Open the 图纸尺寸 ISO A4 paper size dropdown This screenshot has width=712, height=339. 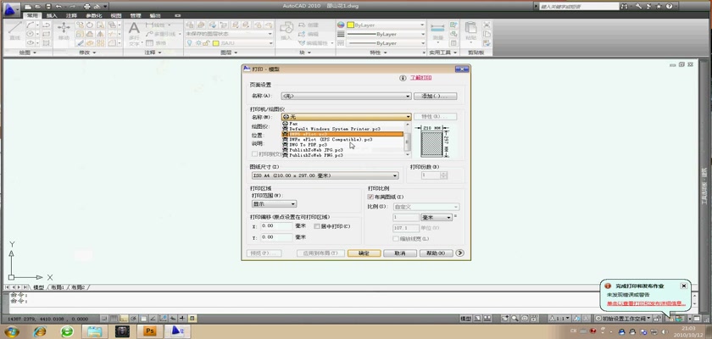point(325,175)
